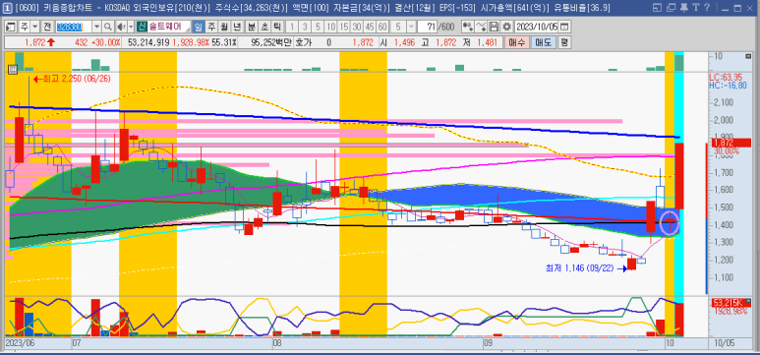This screenshot has width=760, height=355.
Task: Click the title bar help question icon
Action: click(x=706, y=7)
